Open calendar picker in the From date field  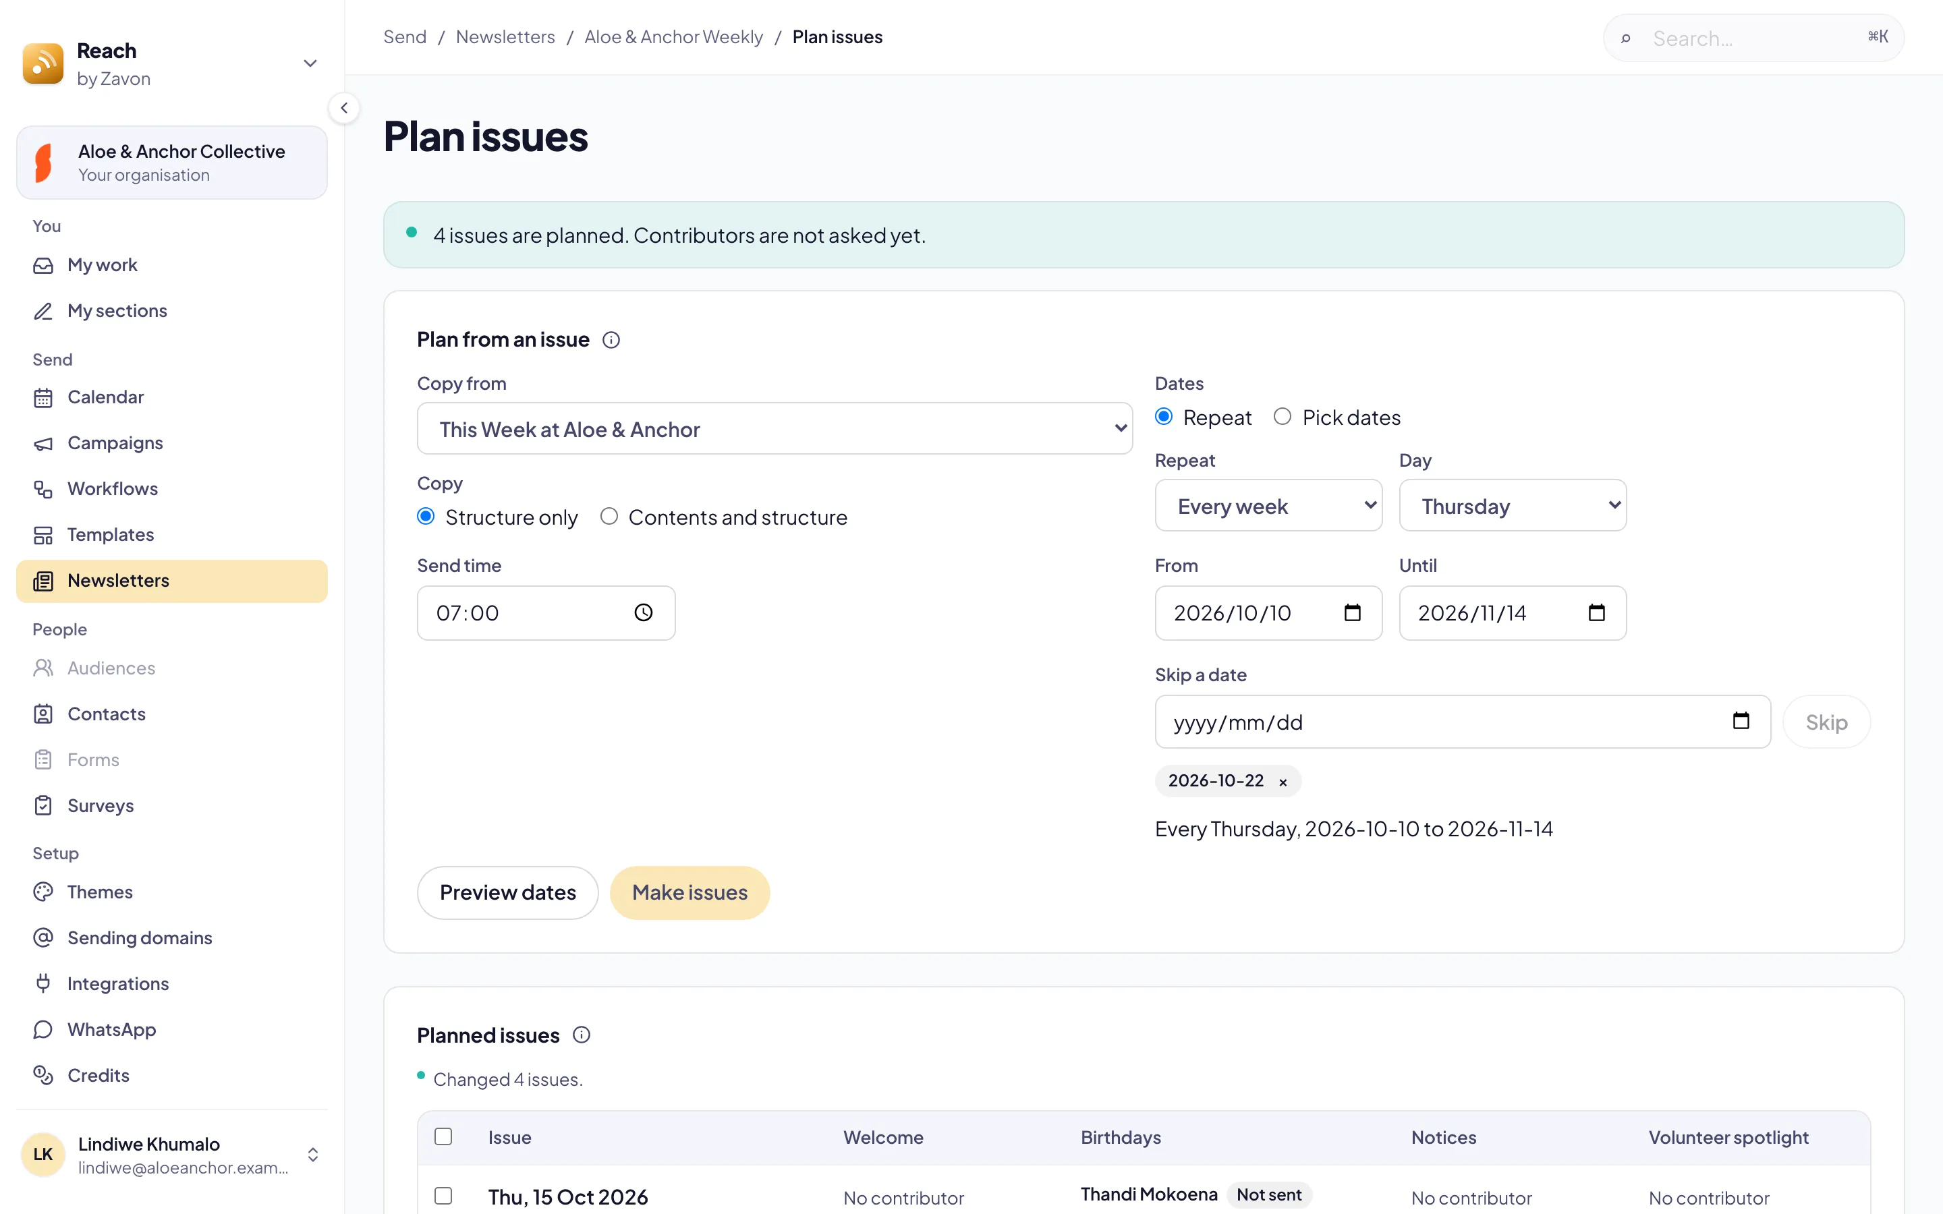point(1353,612)
